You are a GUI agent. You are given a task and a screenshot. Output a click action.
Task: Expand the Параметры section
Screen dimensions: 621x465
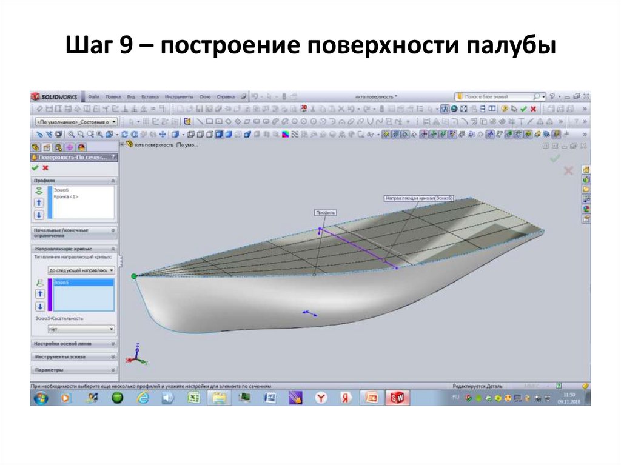(x=113, y=370)
